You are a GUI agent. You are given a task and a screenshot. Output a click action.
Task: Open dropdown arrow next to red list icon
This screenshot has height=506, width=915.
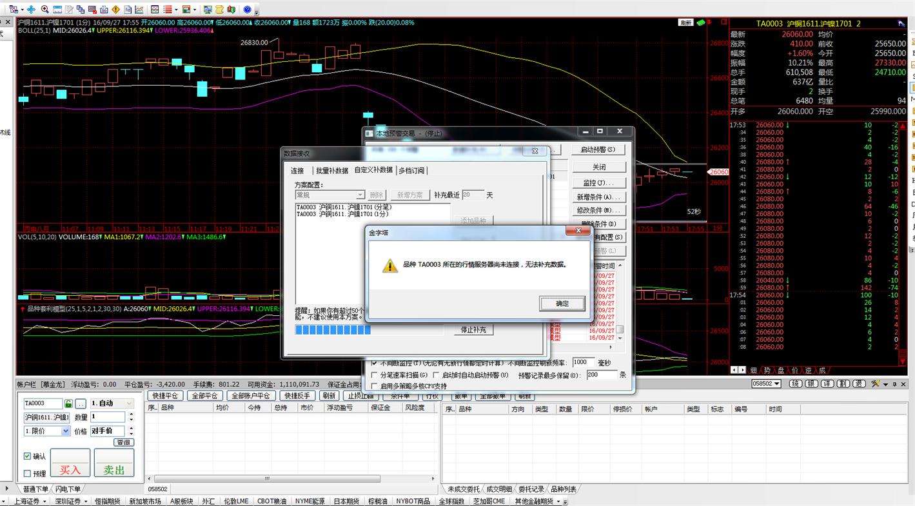[176, 10]
